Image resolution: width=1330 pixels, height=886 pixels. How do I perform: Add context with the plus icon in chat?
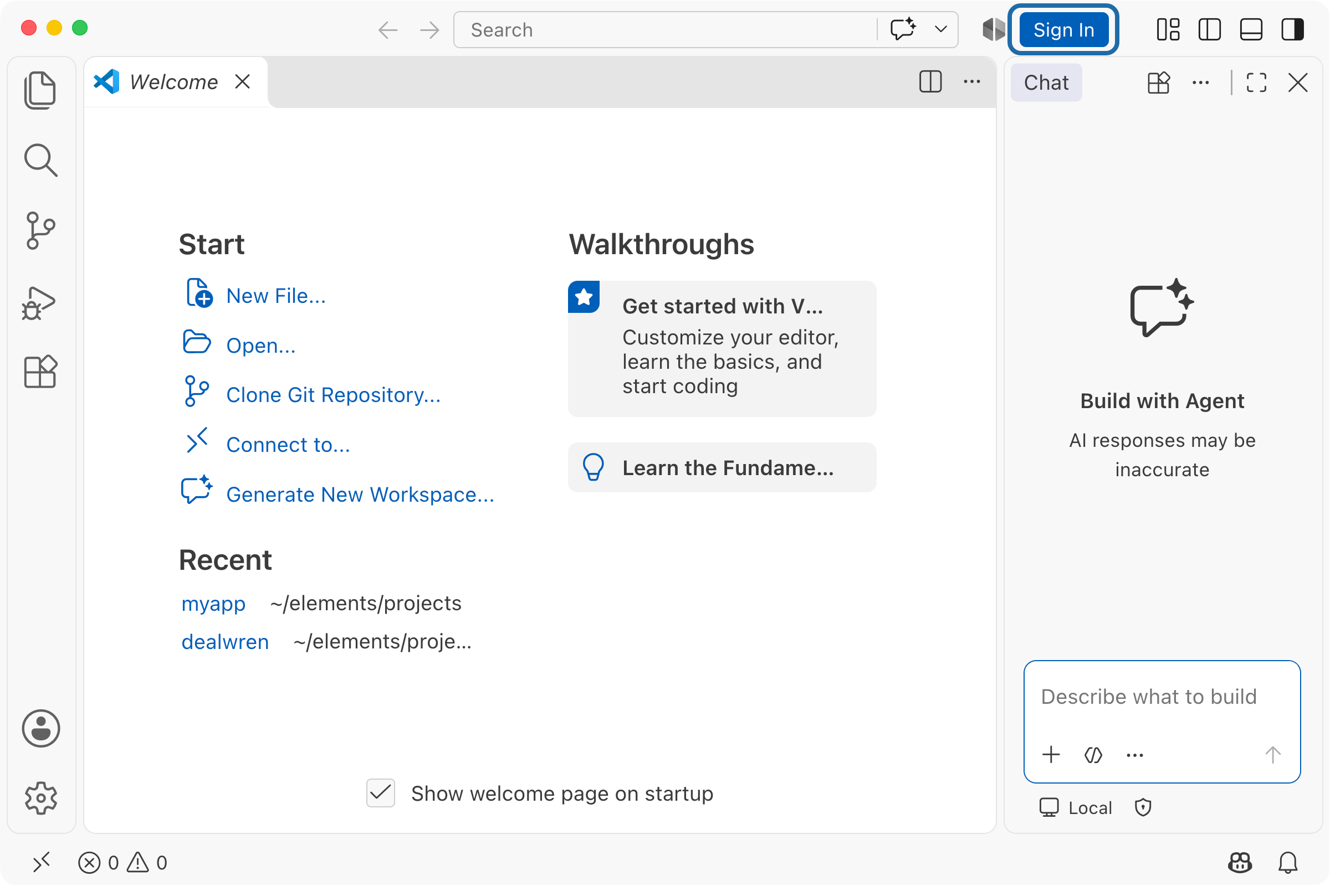tap(1051, 755)
